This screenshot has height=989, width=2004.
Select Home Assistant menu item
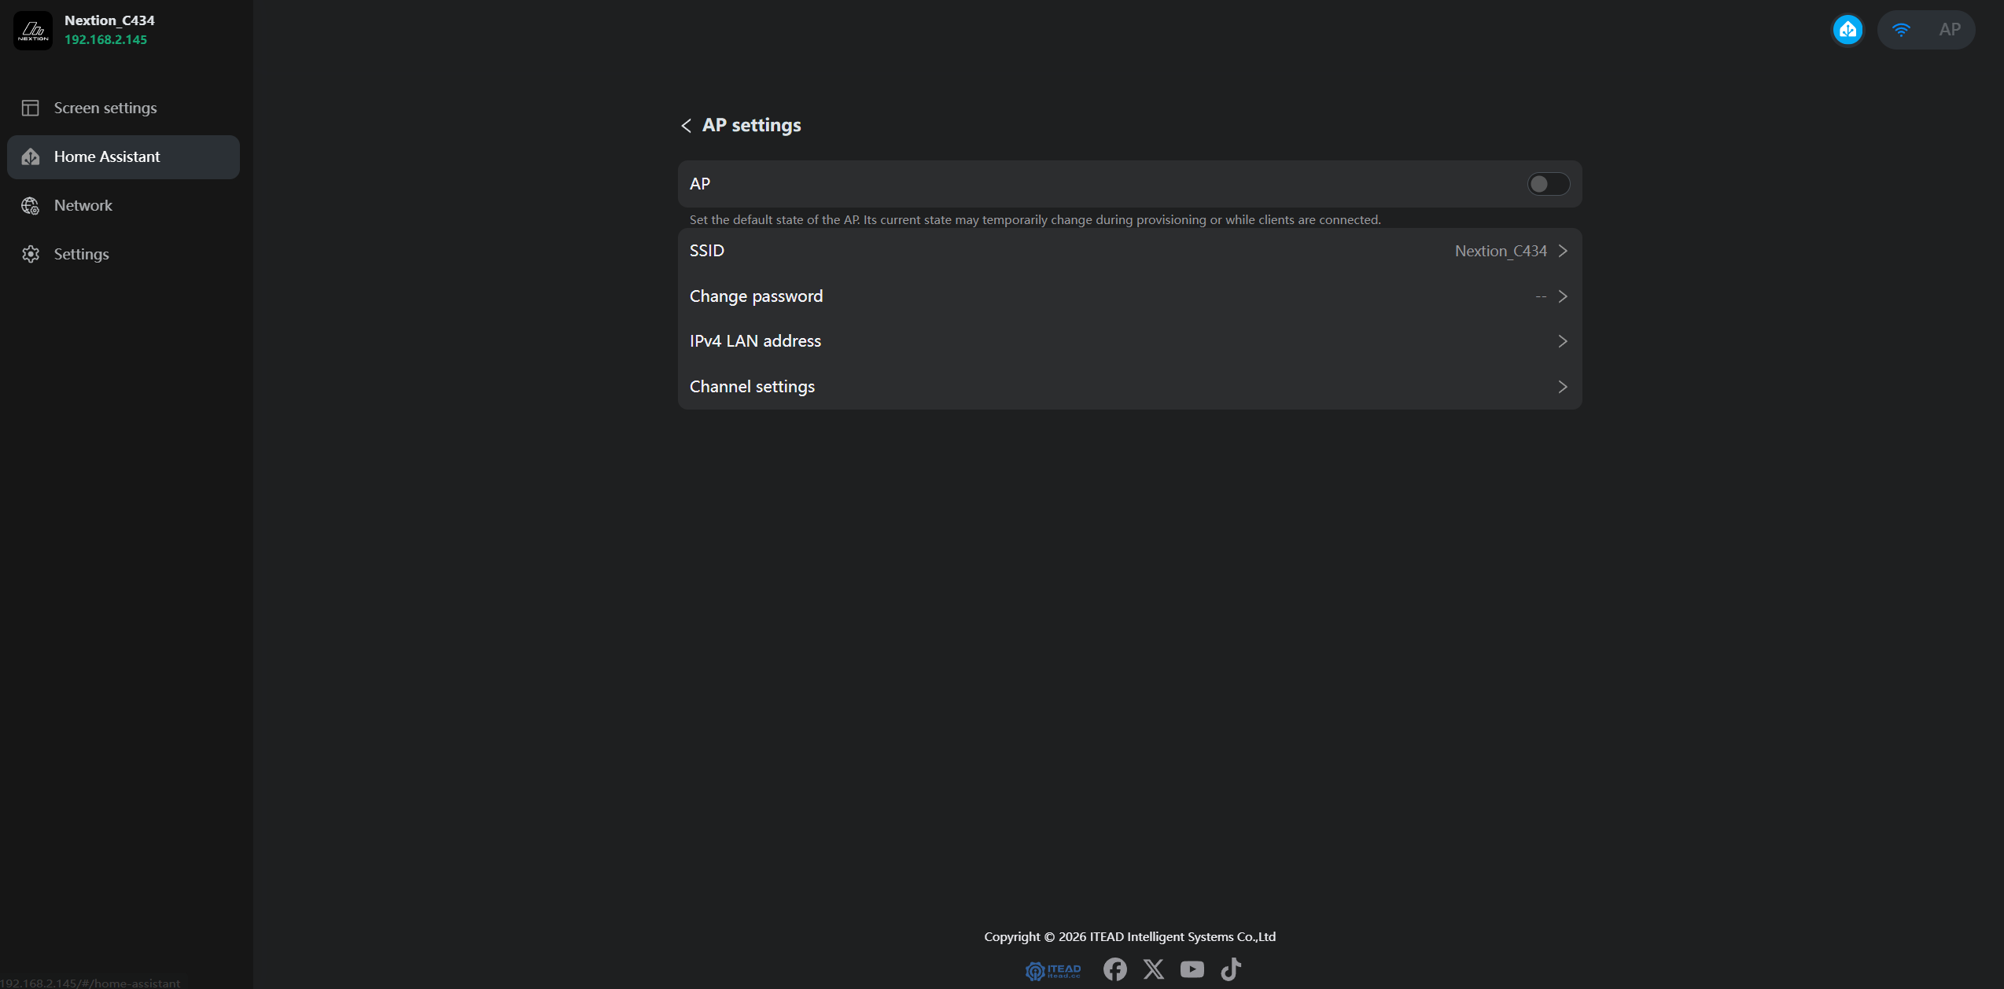click(123, 156)
